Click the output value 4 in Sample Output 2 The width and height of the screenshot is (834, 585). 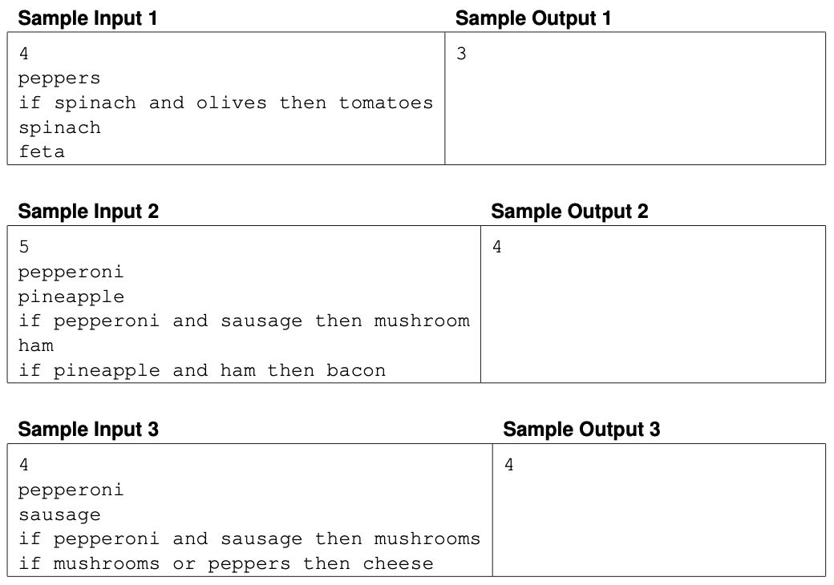coord(496,247)
